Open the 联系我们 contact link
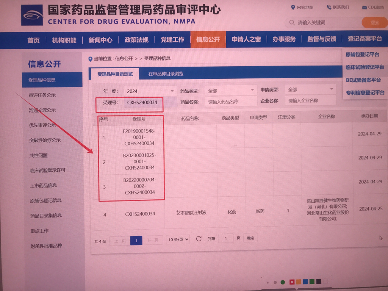This screenshot has width=388, height=291. point(338,7)
